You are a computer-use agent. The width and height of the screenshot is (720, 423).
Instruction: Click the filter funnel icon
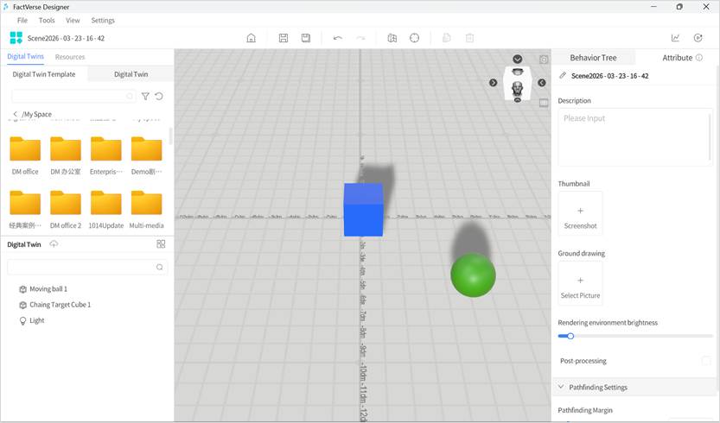(145, 97)
